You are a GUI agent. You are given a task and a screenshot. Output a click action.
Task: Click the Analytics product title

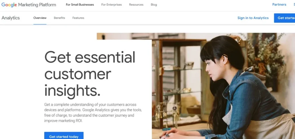(11, 18)
